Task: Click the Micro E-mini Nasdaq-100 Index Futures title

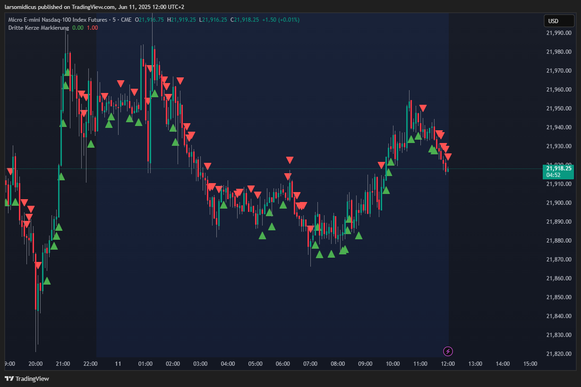Action: [x=57, y=20]
